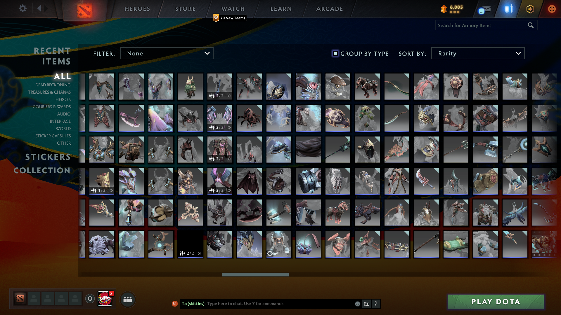Open the Dota 2 settings gear
The width and height of the screenshot is (561, 315).
(x=22, y=8)
